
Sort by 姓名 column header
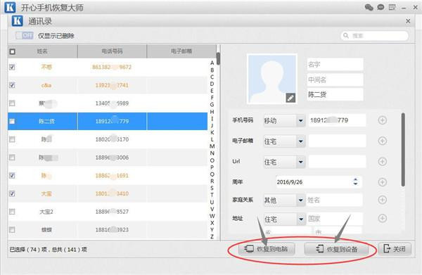coord(42,51)
